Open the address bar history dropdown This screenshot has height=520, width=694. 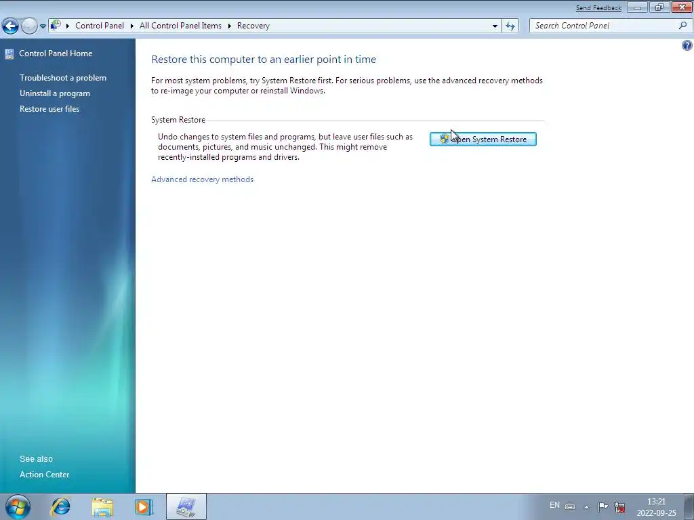[495, 26]
